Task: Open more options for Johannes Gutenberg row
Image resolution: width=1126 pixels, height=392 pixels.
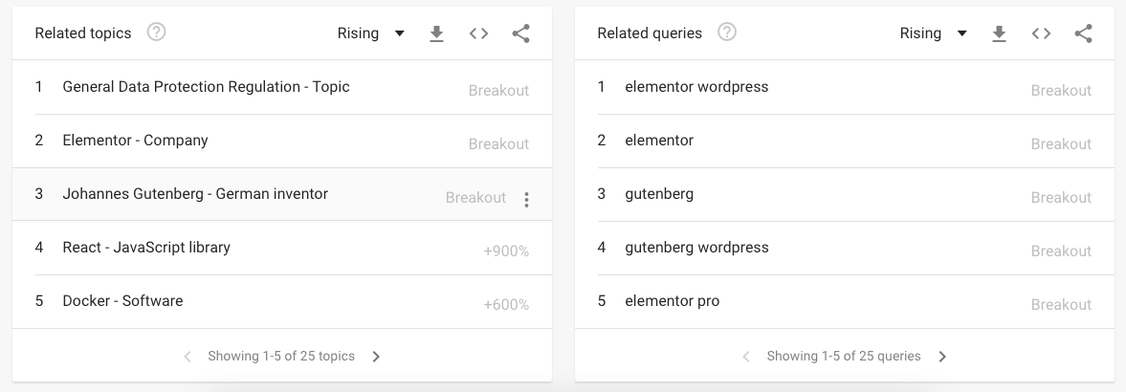Action: (526, 200)
